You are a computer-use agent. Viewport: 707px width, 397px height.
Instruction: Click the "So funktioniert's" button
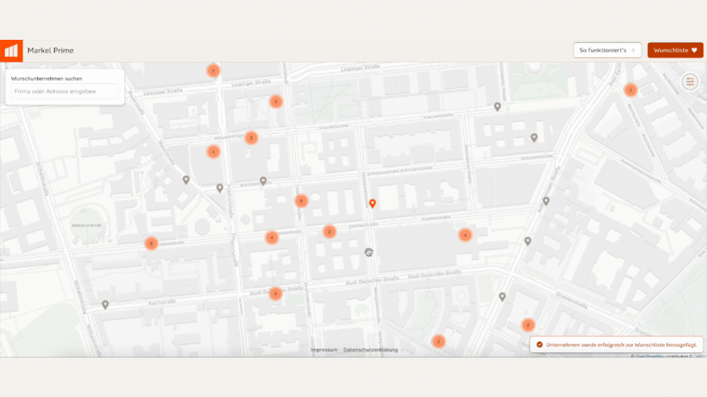[x=603, y=50]
